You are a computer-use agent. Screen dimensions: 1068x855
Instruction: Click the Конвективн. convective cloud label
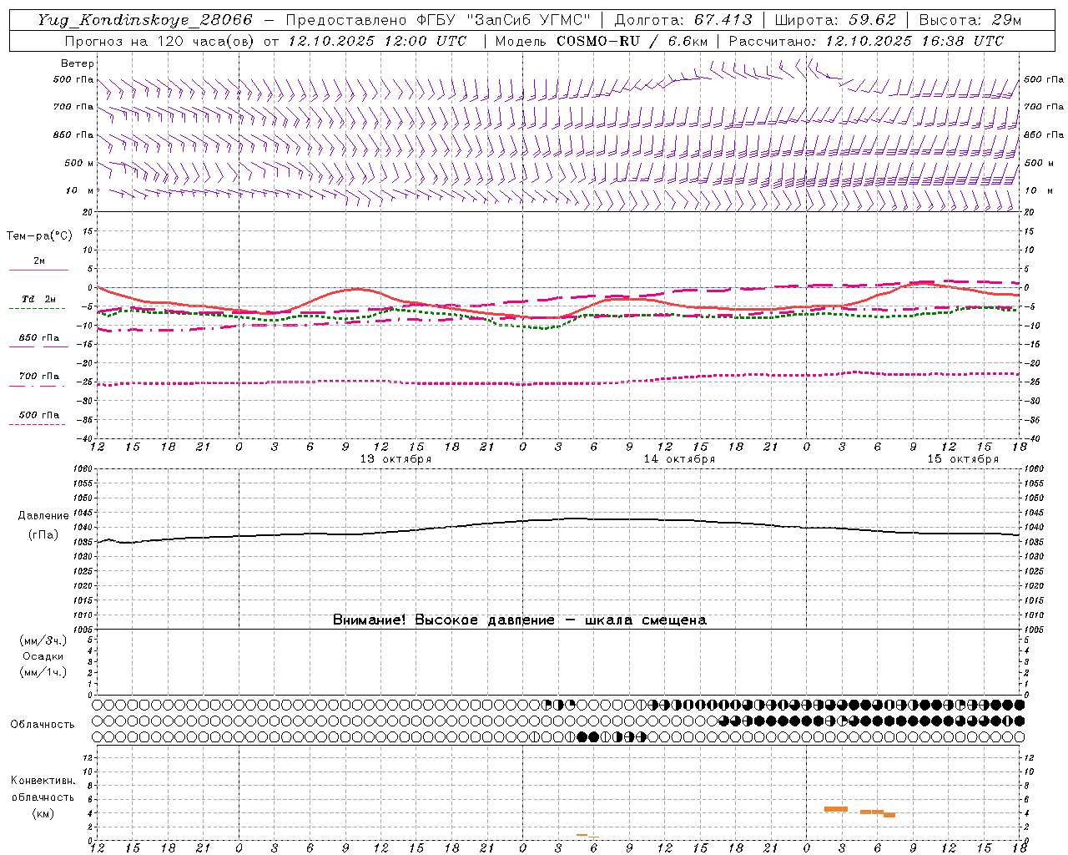coord(43,781)
